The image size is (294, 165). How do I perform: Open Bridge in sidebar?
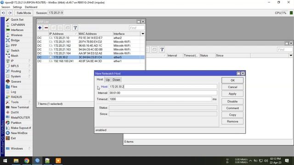[x=15, y=40]
